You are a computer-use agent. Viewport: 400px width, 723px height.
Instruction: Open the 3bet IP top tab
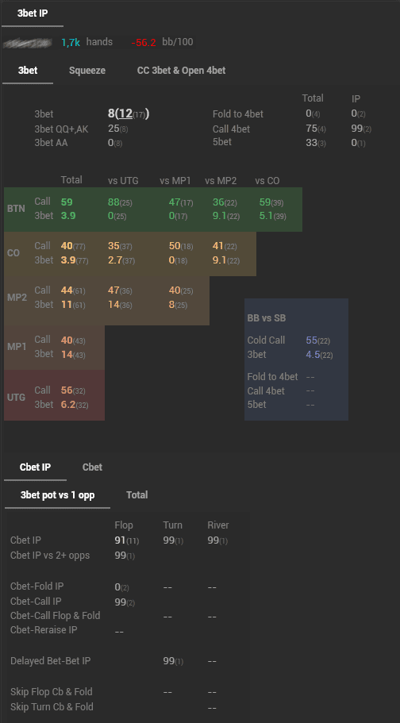[33, 13]
